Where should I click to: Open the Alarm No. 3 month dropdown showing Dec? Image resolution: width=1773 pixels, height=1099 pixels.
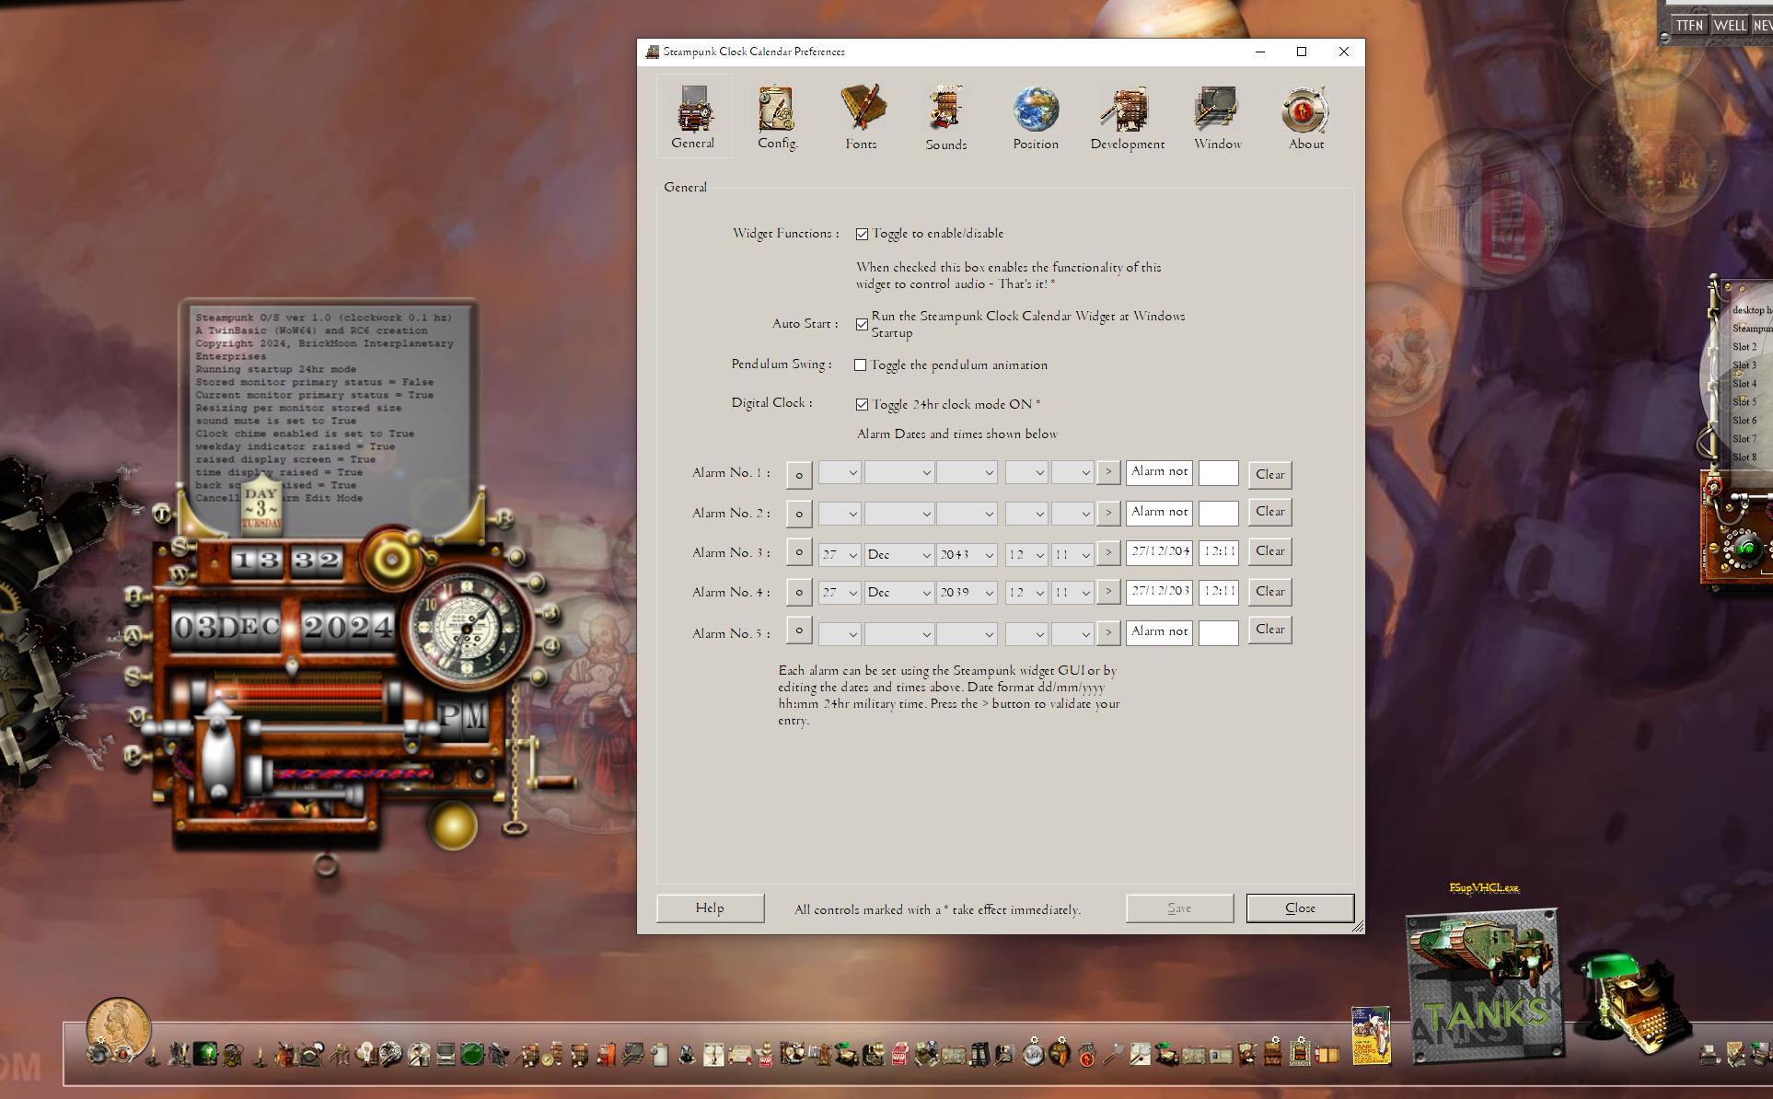tap(899, 554)
